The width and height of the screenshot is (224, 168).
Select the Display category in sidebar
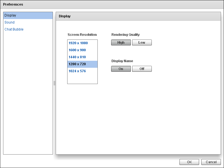(x=28, y=15)
